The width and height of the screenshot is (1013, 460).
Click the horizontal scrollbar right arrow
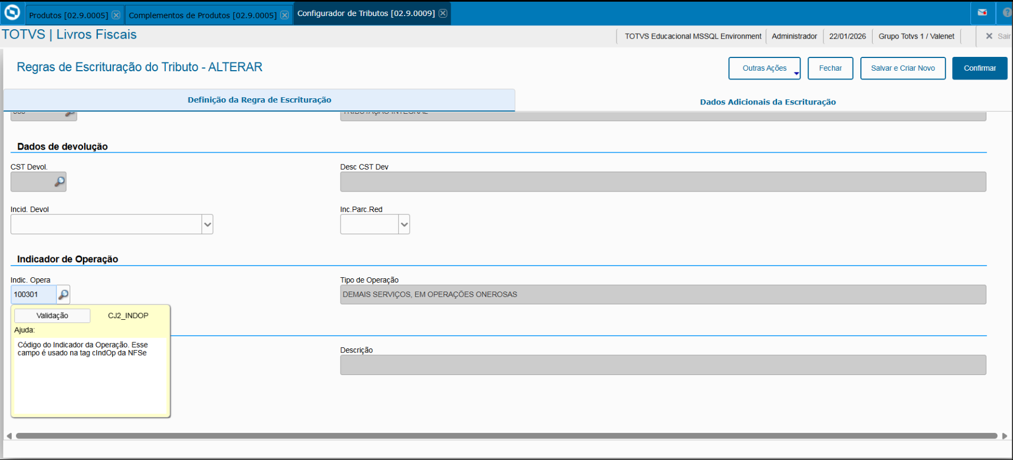pos(1004,436)
